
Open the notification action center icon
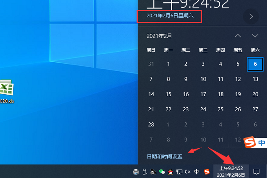tap(256, 171)
